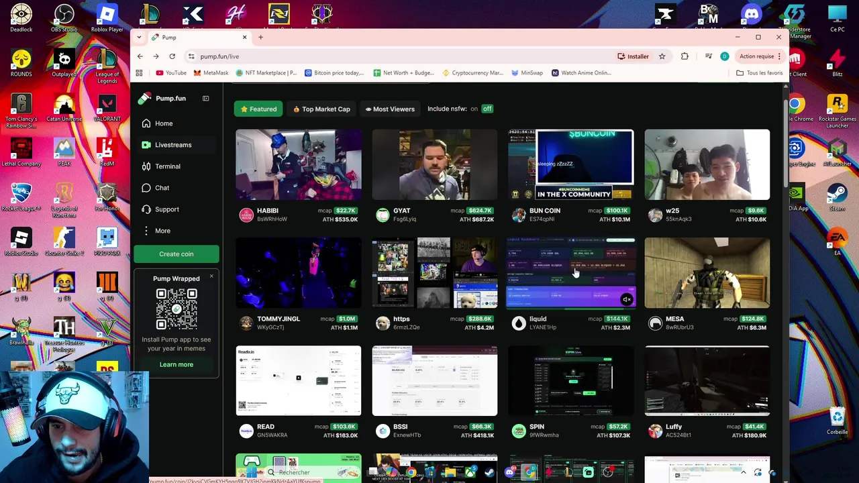Bookmark this page with the star

click(x=662, y=56)
